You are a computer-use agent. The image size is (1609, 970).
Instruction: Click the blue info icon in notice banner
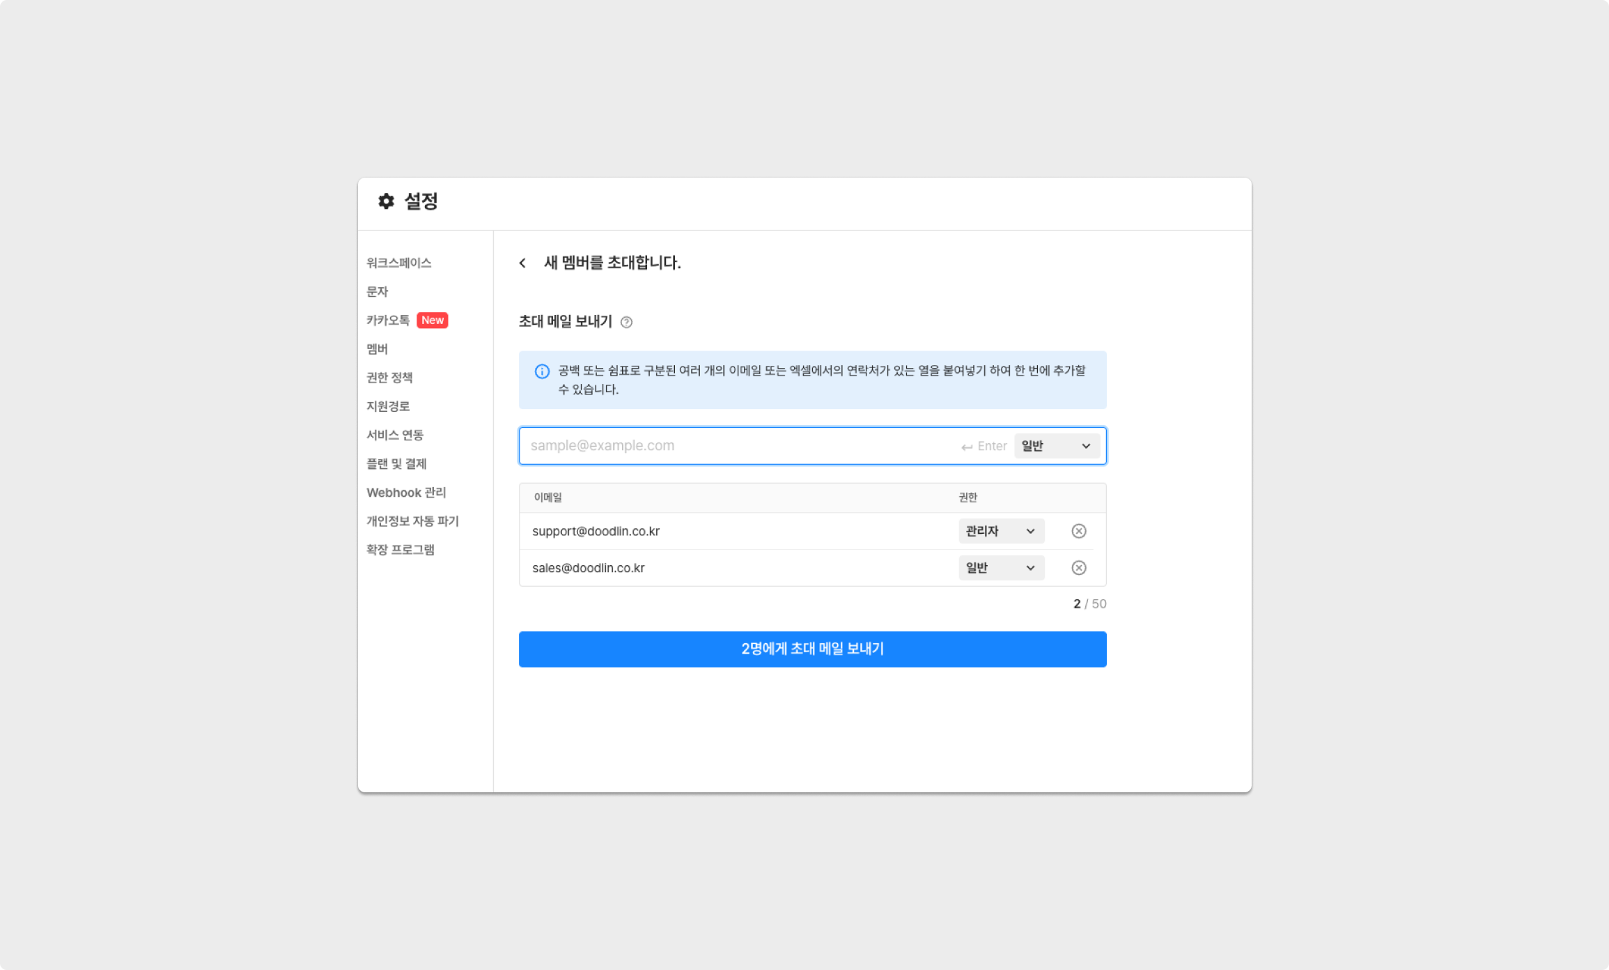[x=542, y=371]
